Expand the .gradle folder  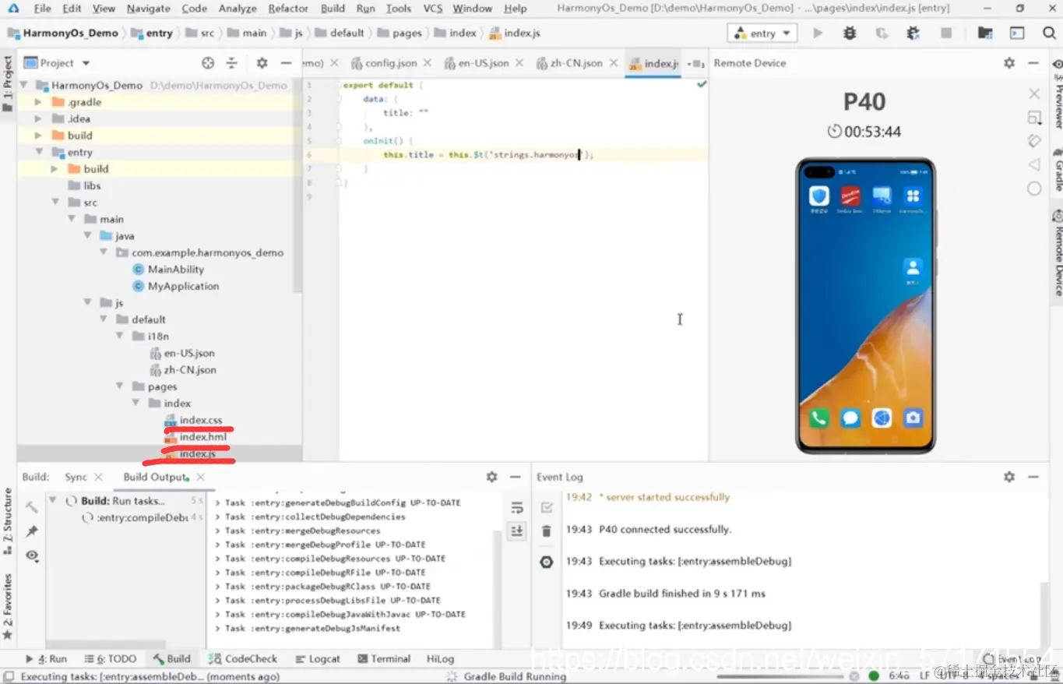point(38,102)
